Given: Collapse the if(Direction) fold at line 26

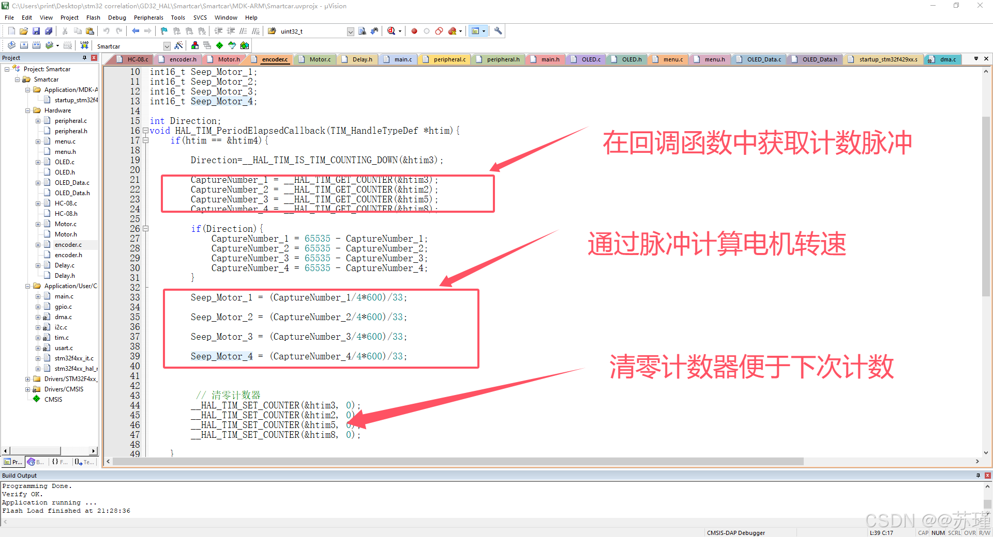Looking at the screenshot, I should (x=145, y=229).
